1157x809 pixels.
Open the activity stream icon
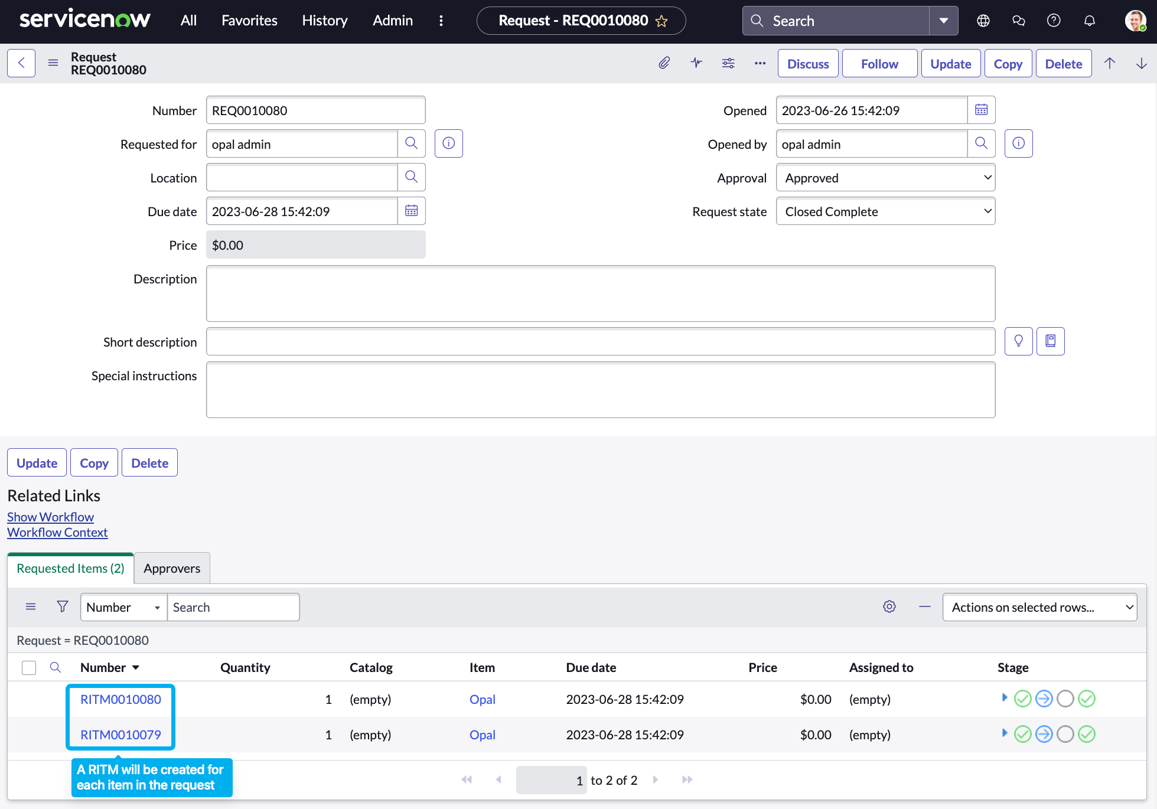click(696, 63)
